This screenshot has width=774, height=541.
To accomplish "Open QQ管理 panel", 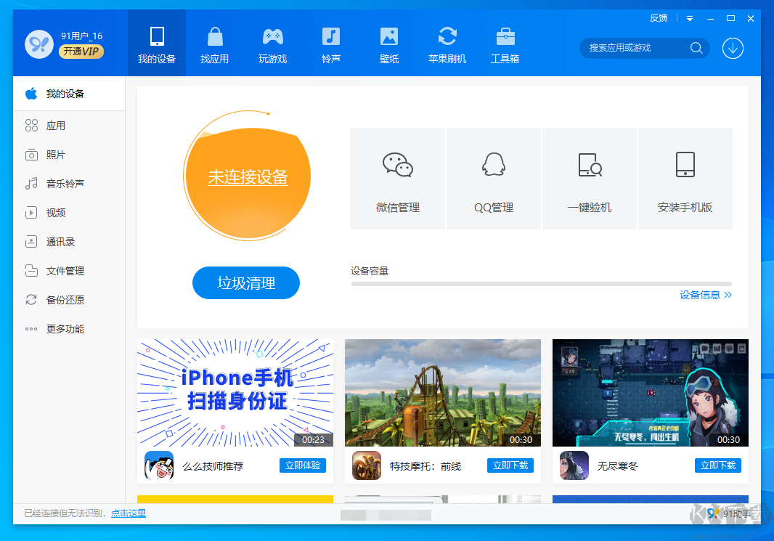I will click(x=493, y=178).
